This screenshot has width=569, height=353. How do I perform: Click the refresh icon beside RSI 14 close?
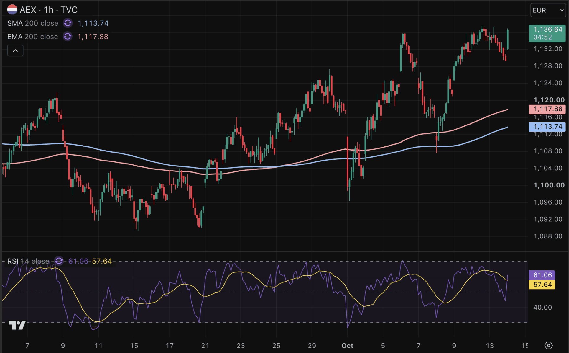(x=59, y=261)
